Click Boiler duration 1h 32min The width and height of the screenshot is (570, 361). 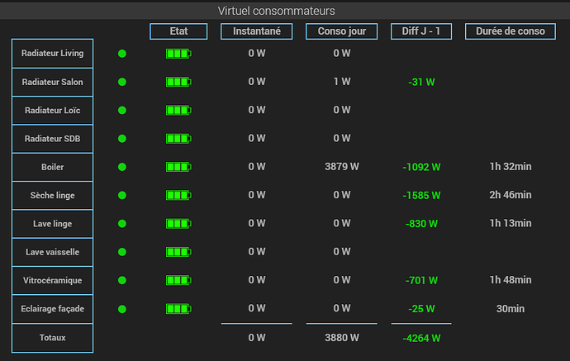coord(511,167)
